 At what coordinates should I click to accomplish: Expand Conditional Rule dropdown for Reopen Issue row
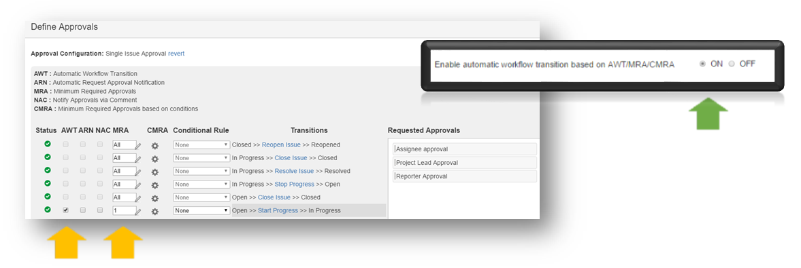click(x=201, y=145)
